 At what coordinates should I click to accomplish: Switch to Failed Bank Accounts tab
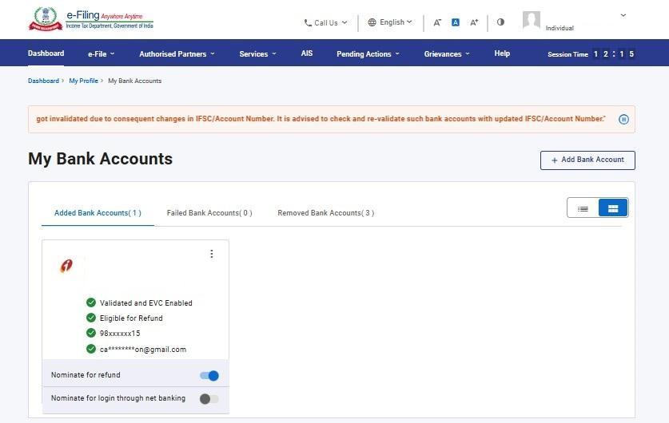(x=209, y=213)
